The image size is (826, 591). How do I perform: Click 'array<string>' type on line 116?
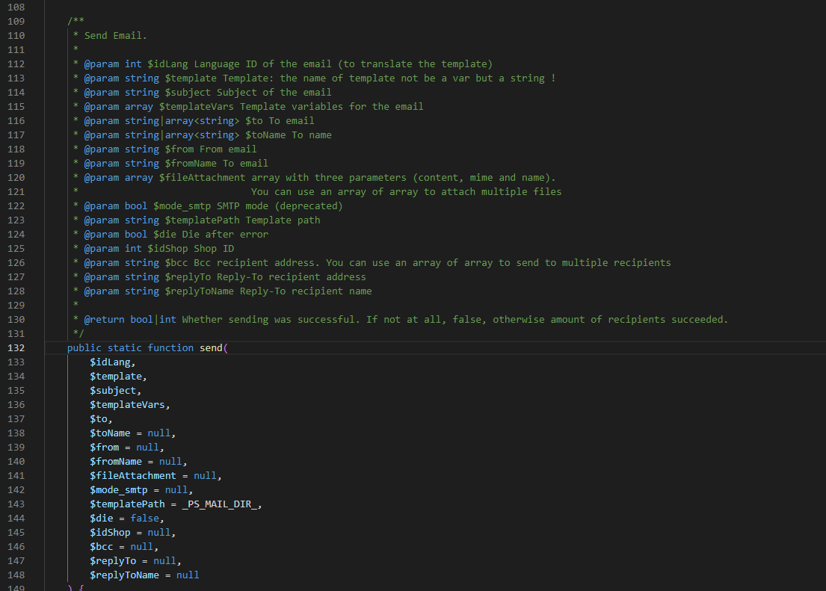tap(203, 120)
